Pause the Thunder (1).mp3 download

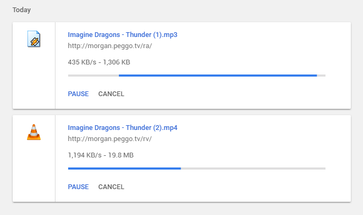click(78, 94)
